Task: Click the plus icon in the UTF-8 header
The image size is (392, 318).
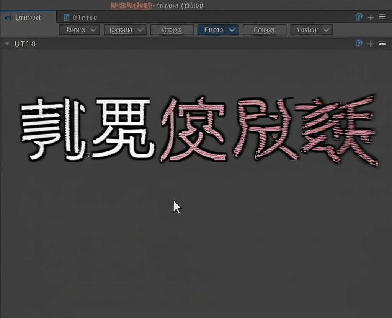Action: (x=371, y=44)
